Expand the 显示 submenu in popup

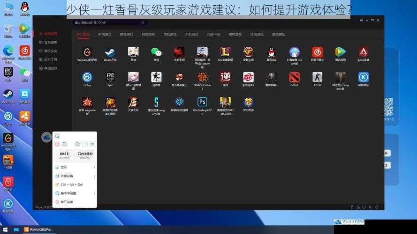click(75, 167)
